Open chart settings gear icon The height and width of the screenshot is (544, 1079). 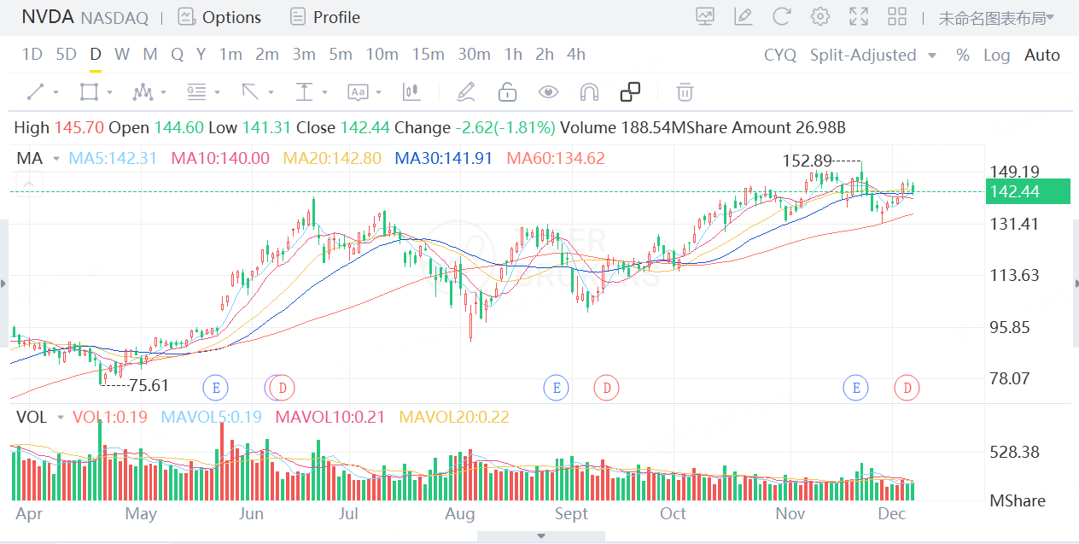tap(820, 16)
